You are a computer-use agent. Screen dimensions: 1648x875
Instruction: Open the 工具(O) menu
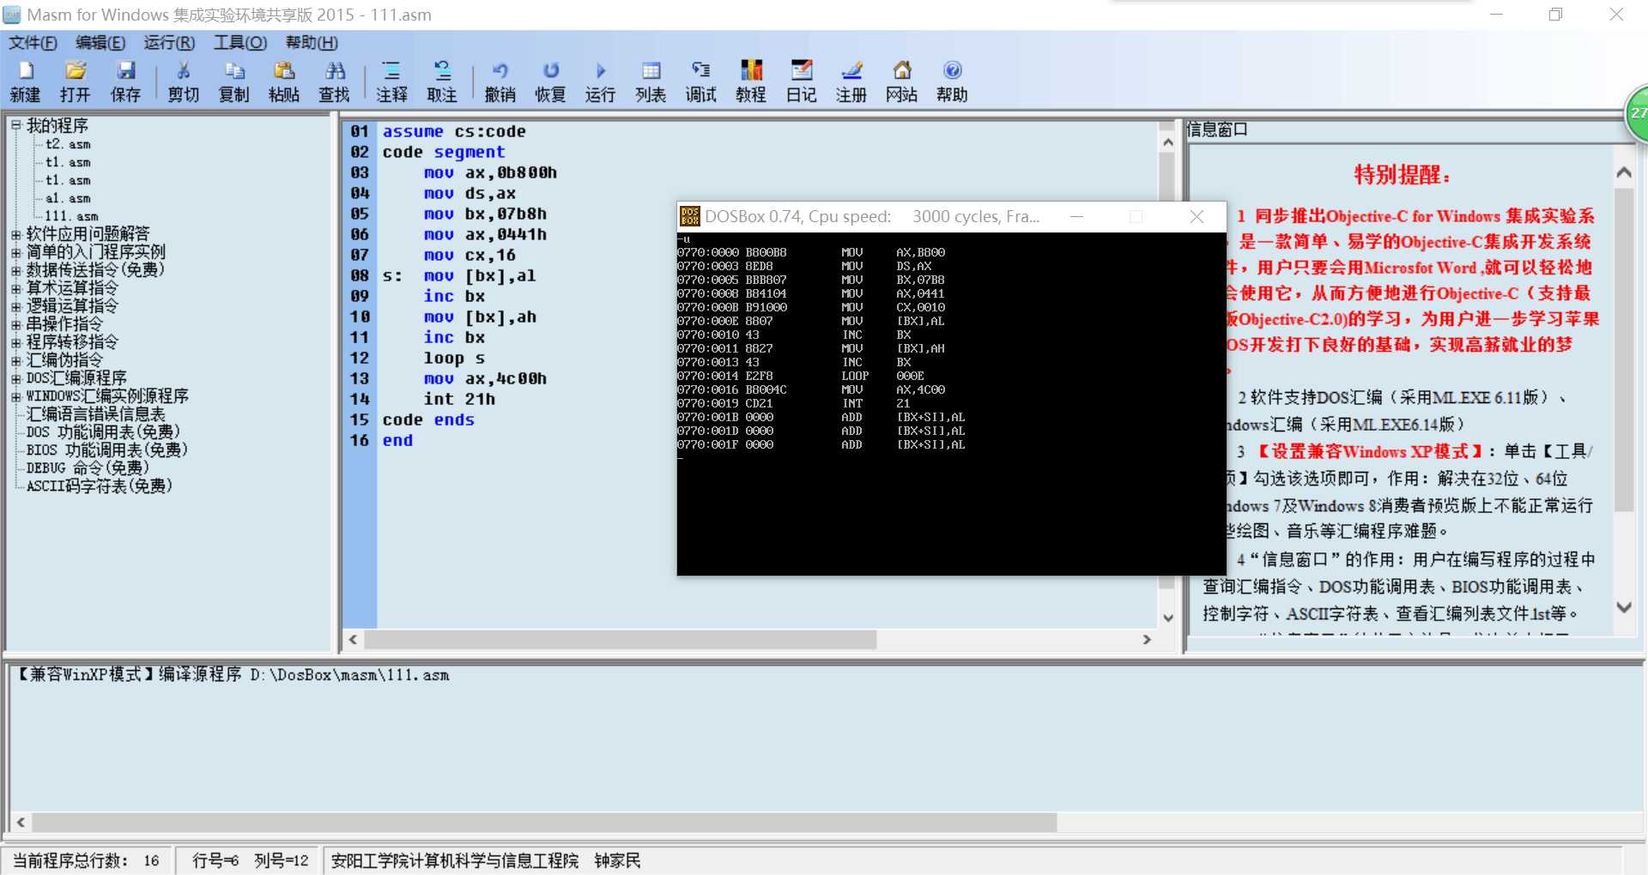(240, 43)
